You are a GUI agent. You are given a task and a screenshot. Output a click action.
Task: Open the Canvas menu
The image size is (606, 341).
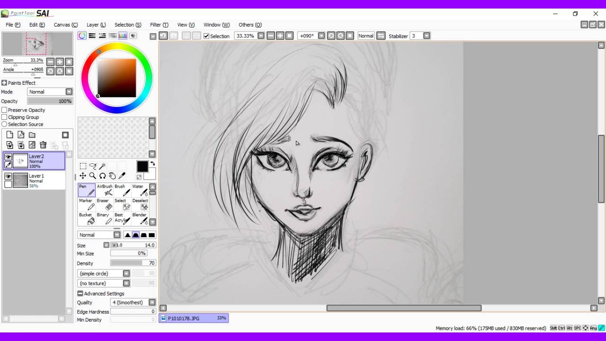pyautogui.click(x=65, y=25)
